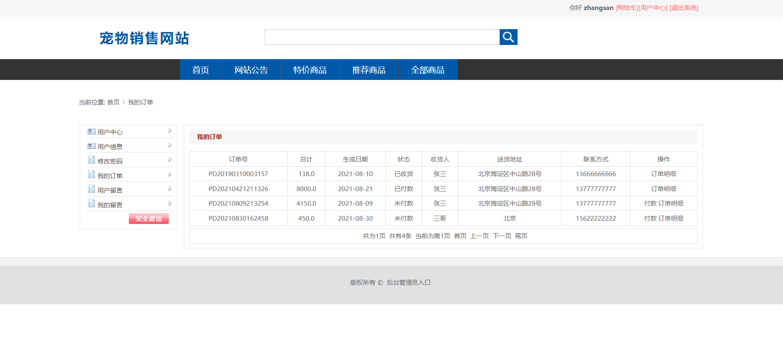This screenshot has height=358, width=783.
Task: Click the 上一页 pagination link
Action: tap(479, 236)
